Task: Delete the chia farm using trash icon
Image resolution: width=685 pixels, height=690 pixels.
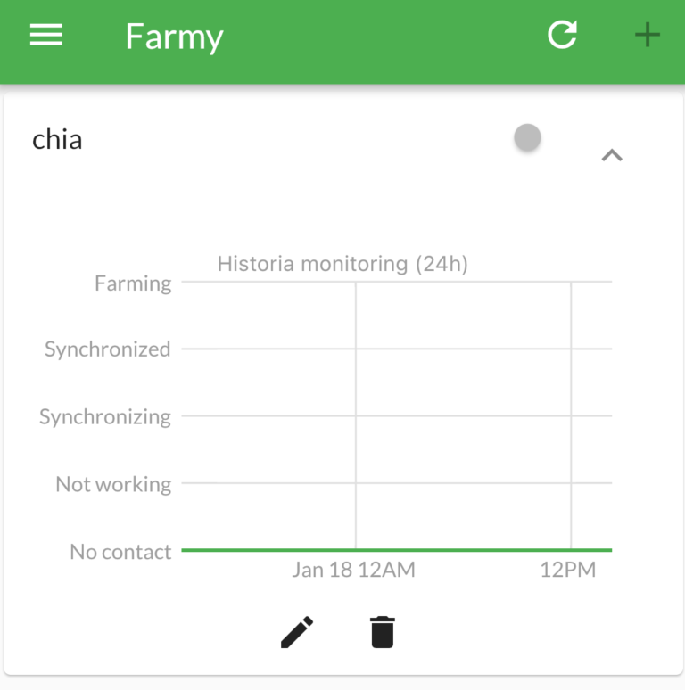Action: click(x=382, y=631)
